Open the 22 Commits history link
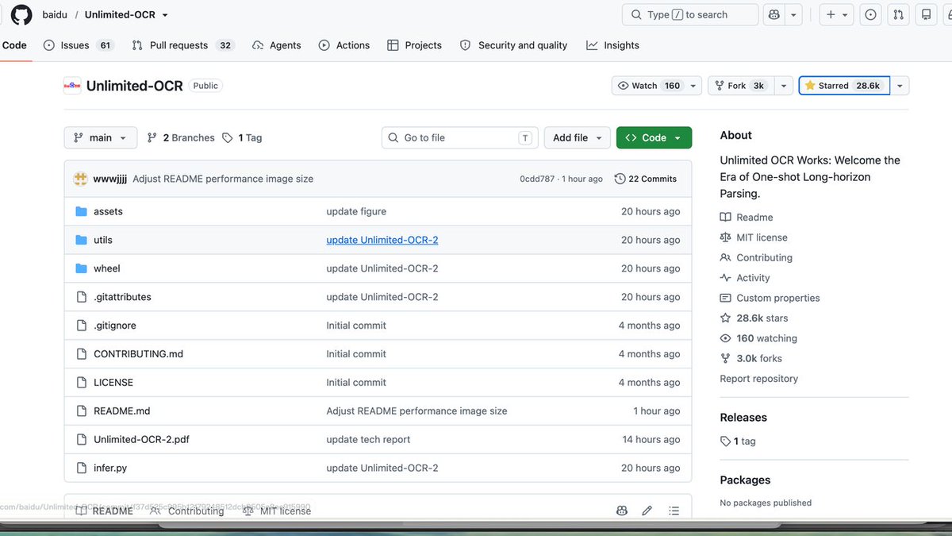Image resolution: width=952 pixels, height=536 pixels. pyautogui.click(x=646, y=179)
